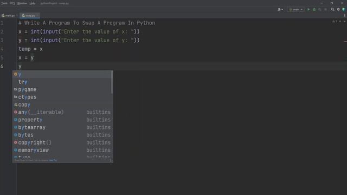Click the comment line 'Write A Program To Swap'
The height and width of the screenshot is (195, 347).
[x=87, y=23]
